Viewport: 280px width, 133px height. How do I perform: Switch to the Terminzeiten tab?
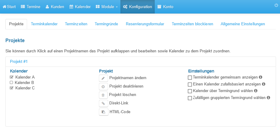click(76, 24)
